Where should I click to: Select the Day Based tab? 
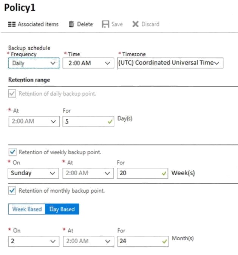[62, 209]
